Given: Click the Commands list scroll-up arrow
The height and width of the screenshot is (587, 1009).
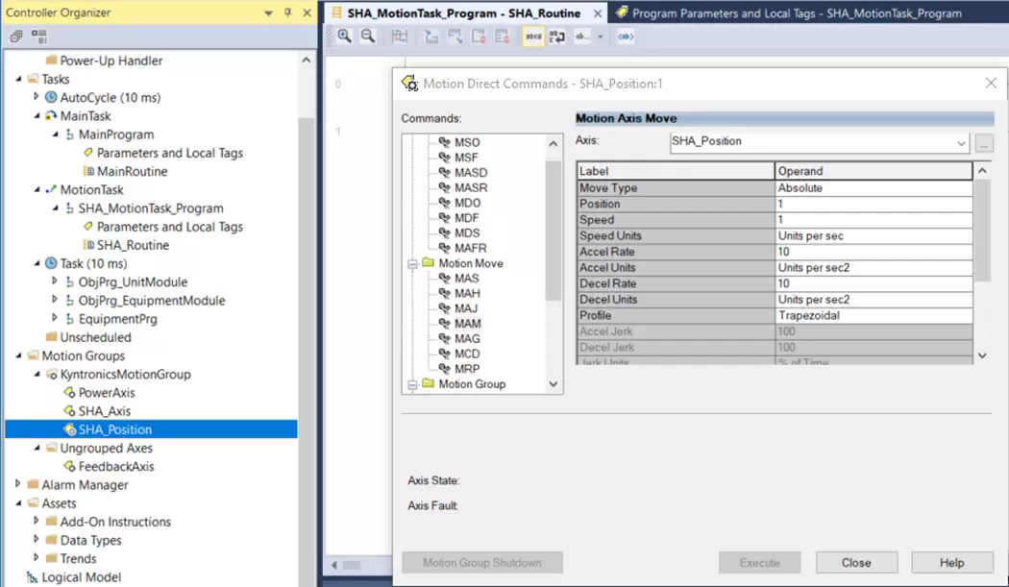Looking at the screenshot, I should click(x=554, y=143).
